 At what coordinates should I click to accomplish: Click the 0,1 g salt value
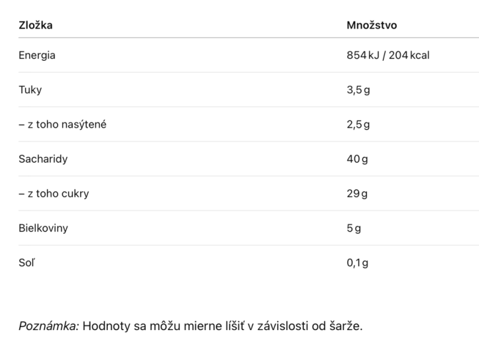pos(357,263)
